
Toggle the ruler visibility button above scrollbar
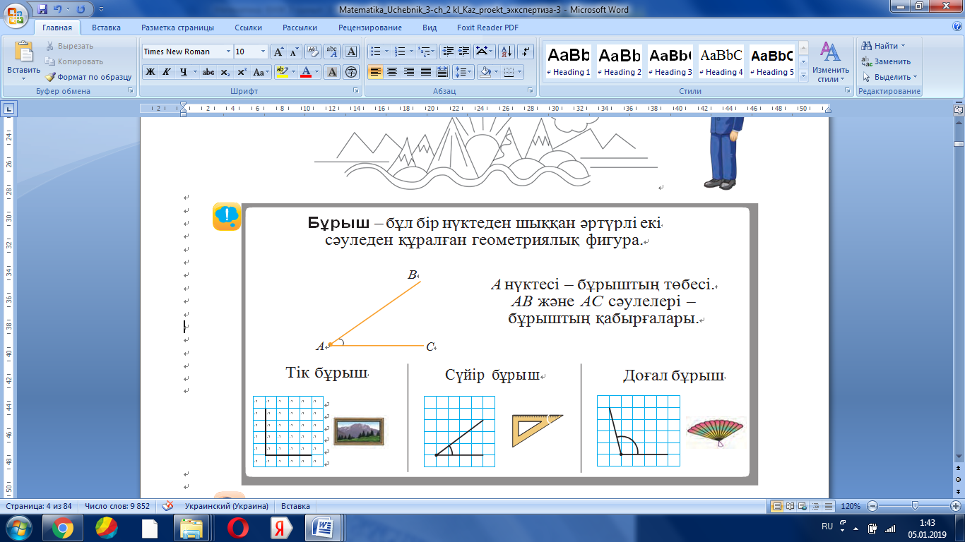[958, 110]
